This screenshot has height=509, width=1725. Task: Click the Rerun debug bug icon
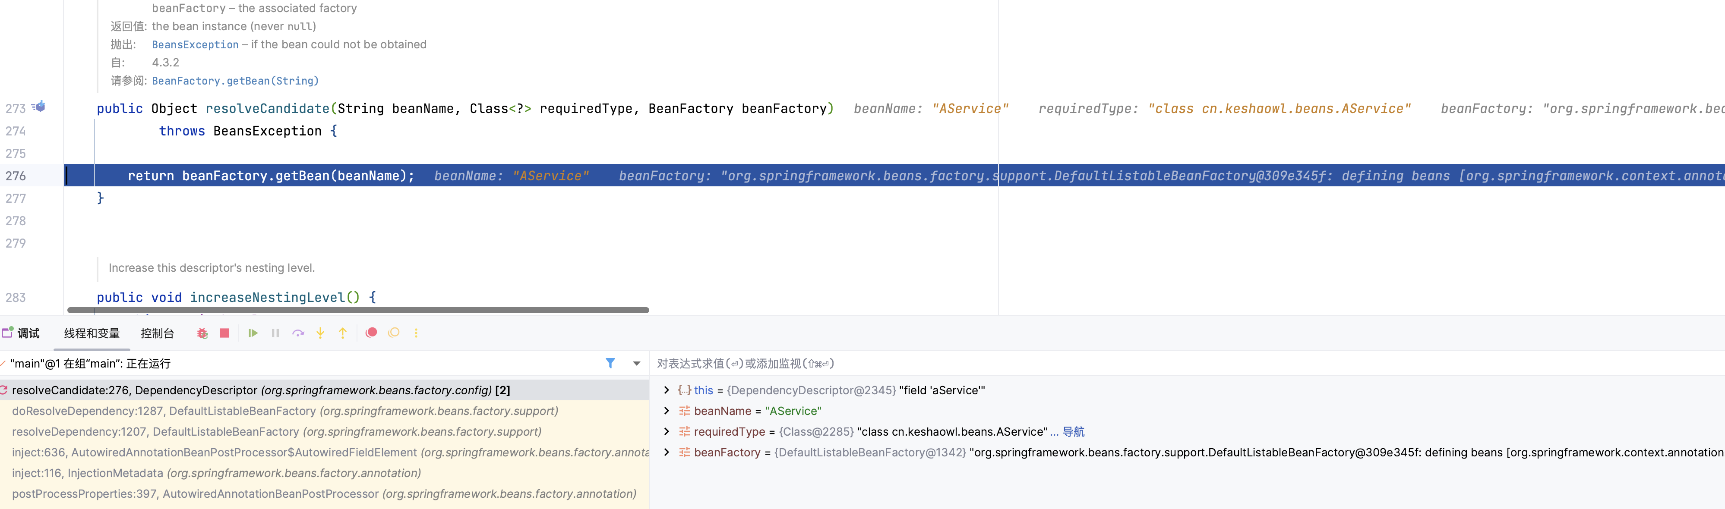[202, 333]
